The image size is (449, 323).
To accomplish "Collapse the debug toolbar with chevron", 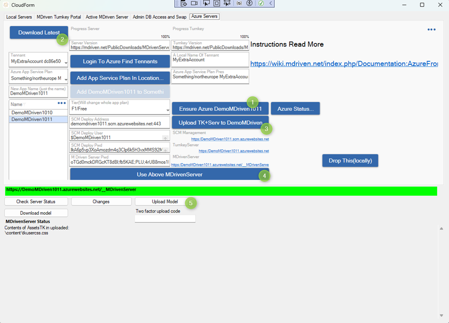I will [271, 4].
